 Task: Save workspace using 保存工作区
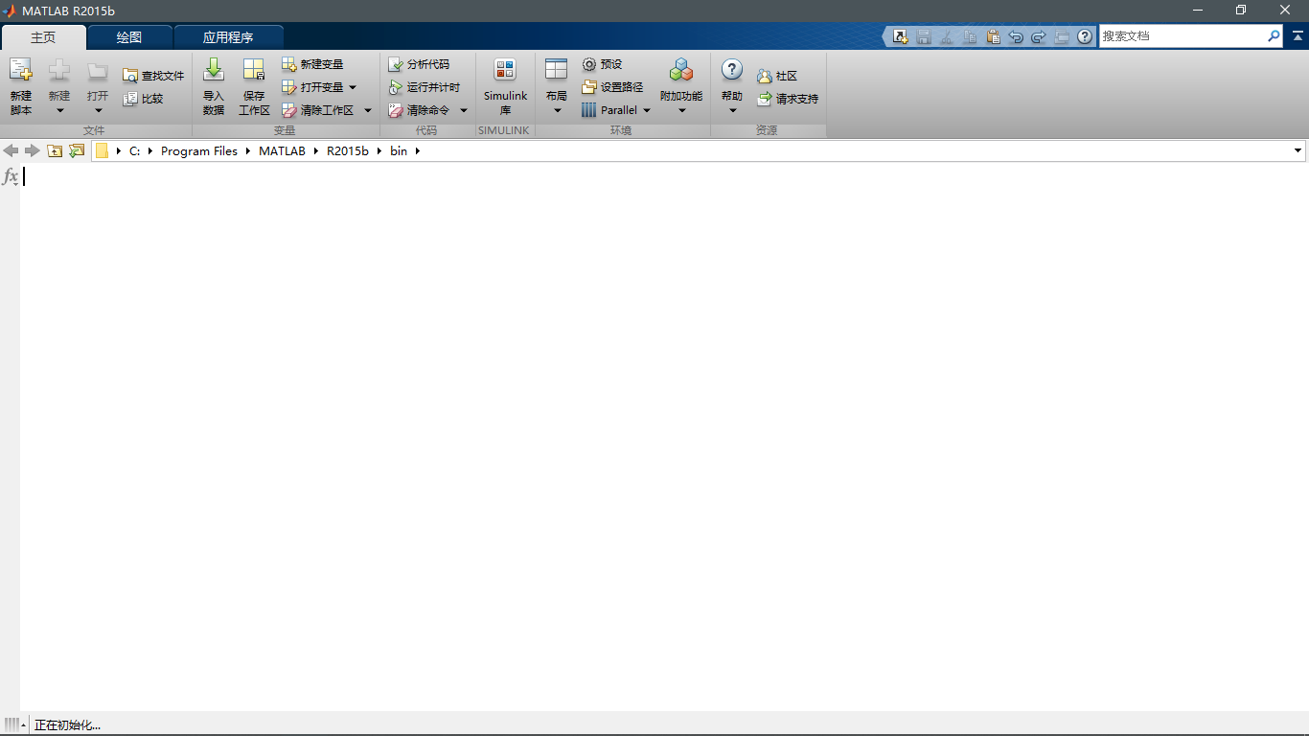tap(254, 87)
